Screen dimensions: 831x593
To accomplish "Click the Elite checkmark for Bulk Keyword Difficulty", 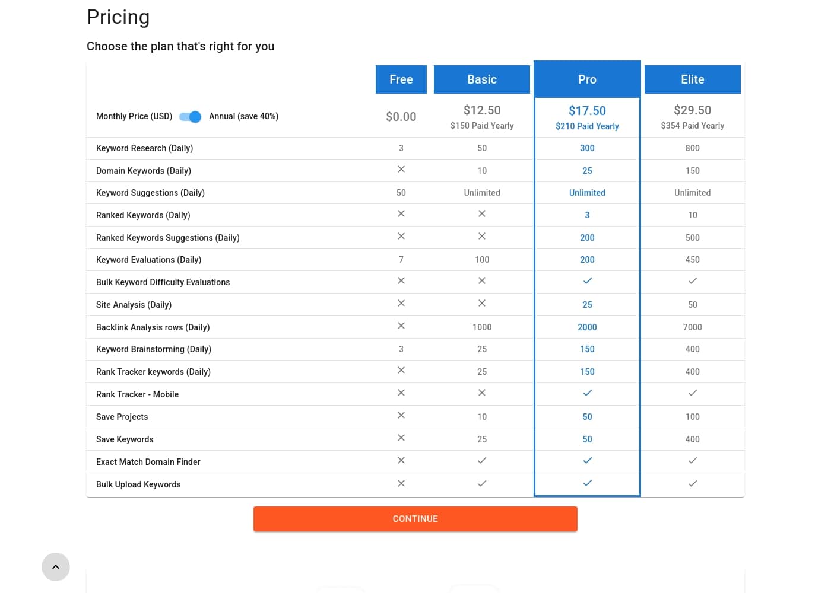I will point(693,281).
